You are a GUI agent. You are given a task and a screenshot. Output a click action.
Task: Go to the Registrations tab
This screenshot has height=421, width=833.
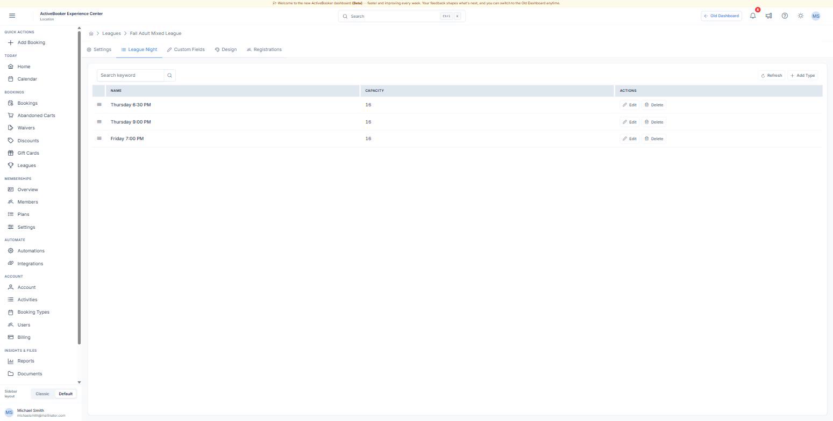264,49
